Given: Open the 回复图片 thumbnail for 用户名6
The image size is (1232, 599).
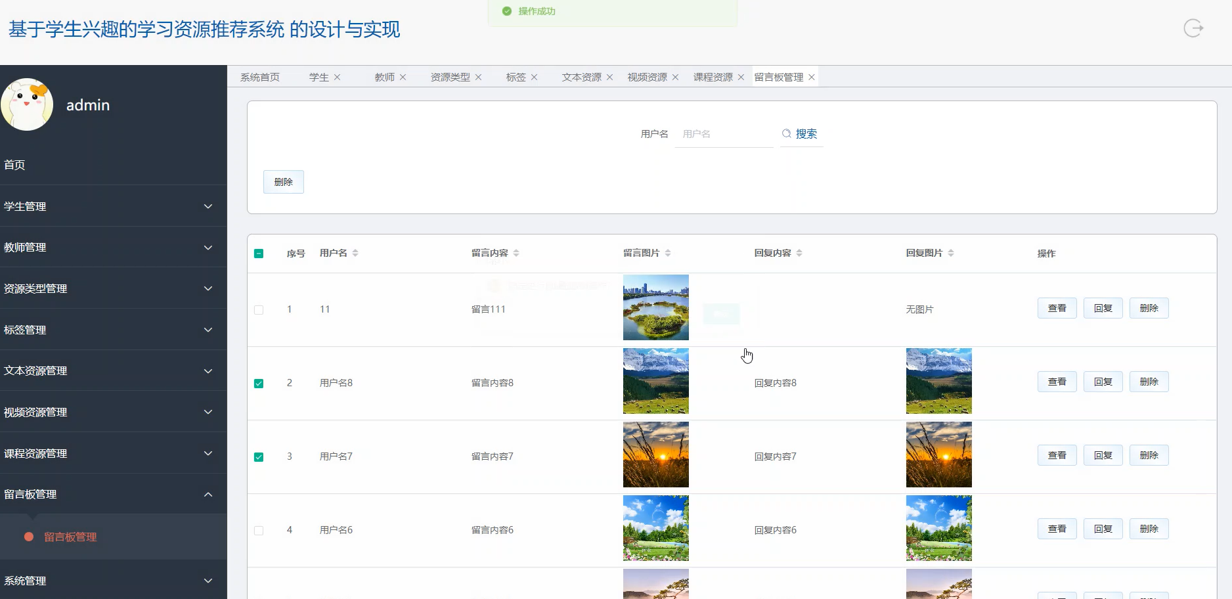Looking at the screenshot, I should pyautogui.click(x=939, y=528).
